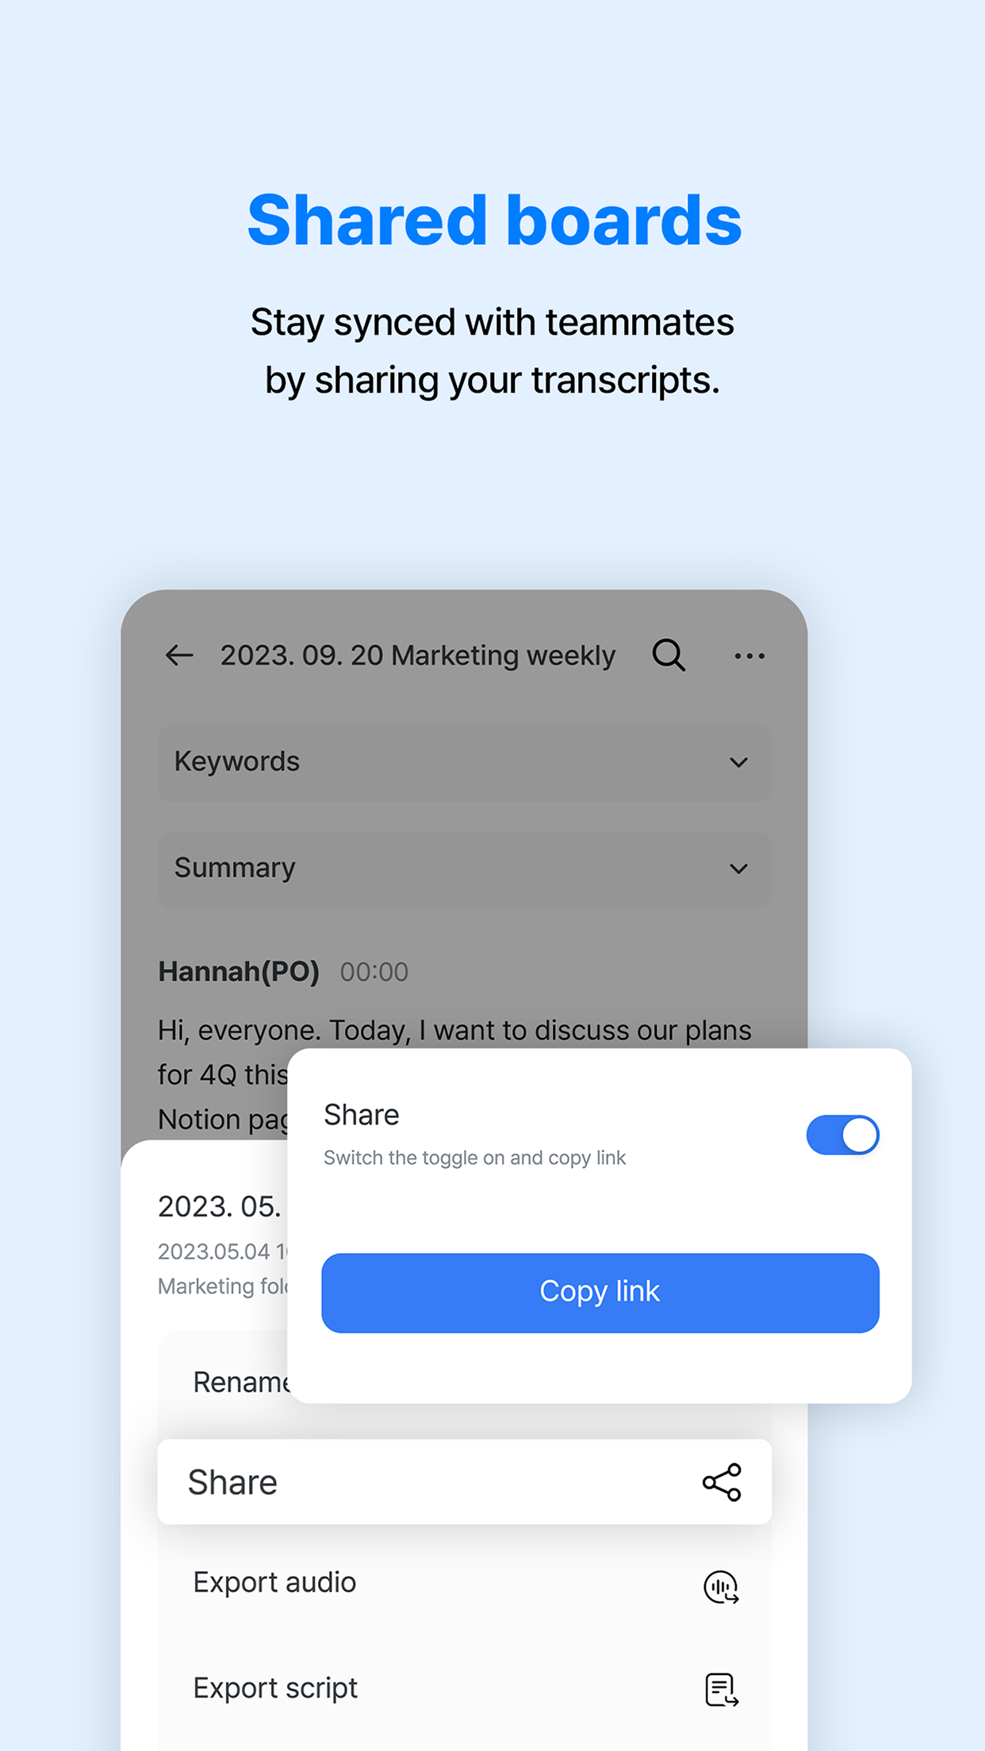The width and height of the screenshot is (985, 1751).
Task: Expand the Keywords section chevron
Action: [738, 763]
